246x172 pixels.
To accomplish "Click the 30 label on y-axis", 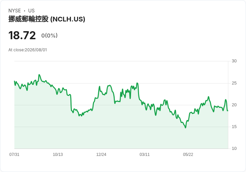I will pos(234,61).
